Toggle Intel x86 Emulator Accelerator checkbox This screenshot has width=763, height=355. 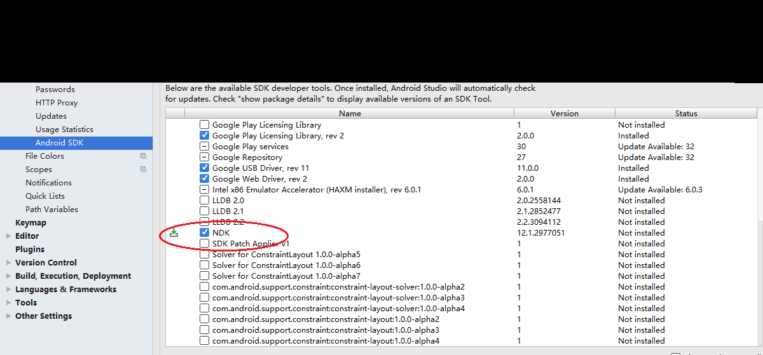coord(204,190)
